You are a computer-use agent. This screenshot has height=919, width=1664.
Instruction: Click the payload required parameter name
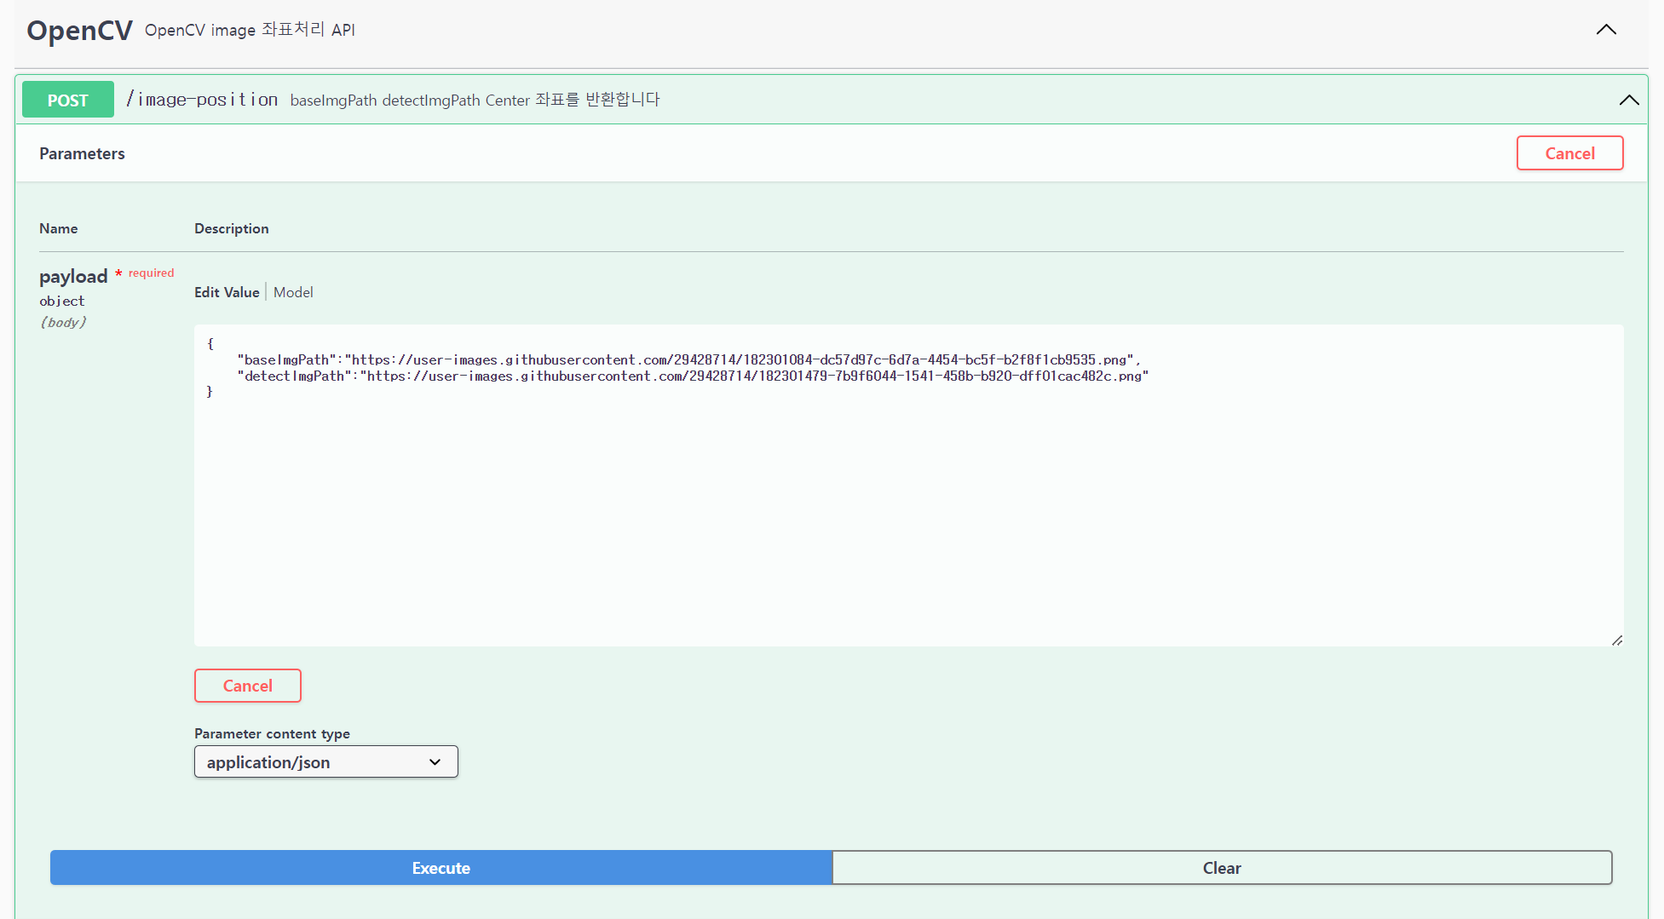(x=73, y=276)
